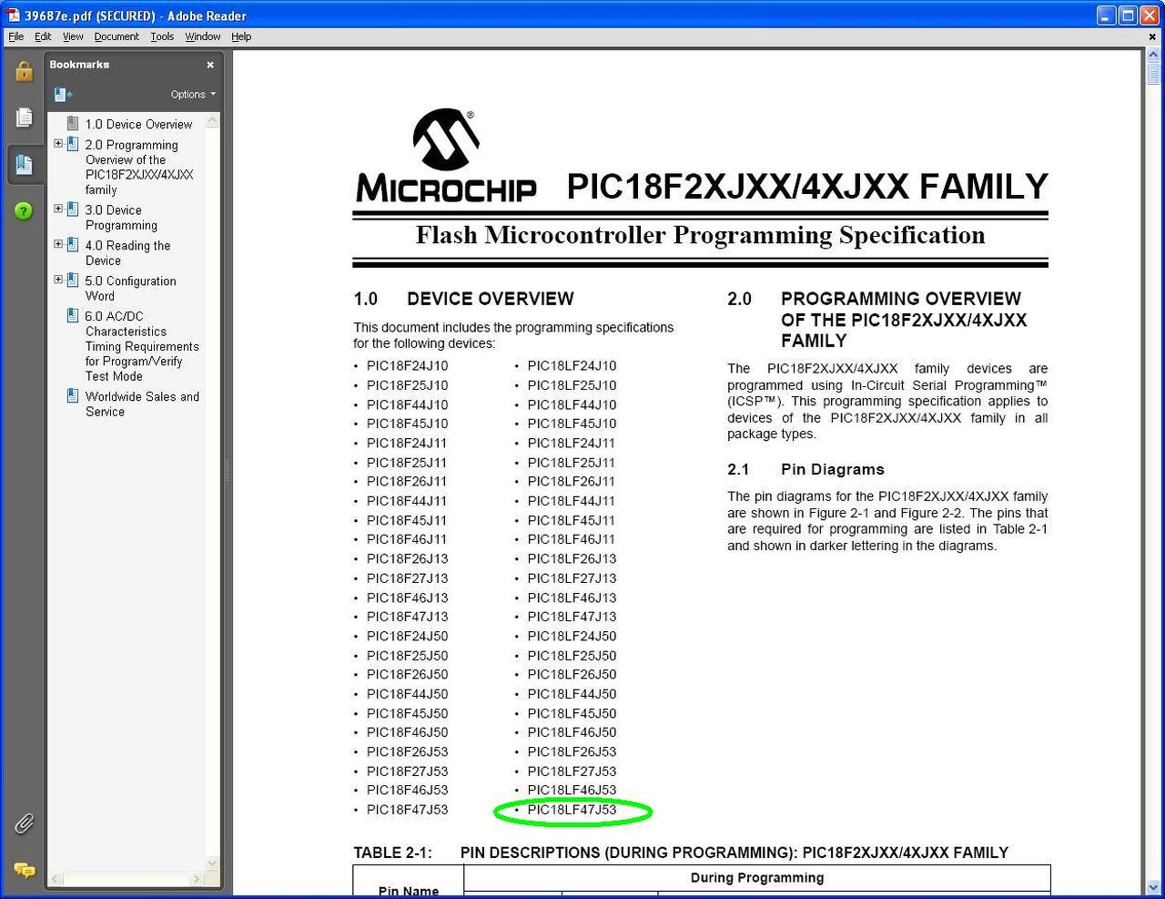
Task: Click the security lock icon in navigation pane
Action: pos(24,71)
